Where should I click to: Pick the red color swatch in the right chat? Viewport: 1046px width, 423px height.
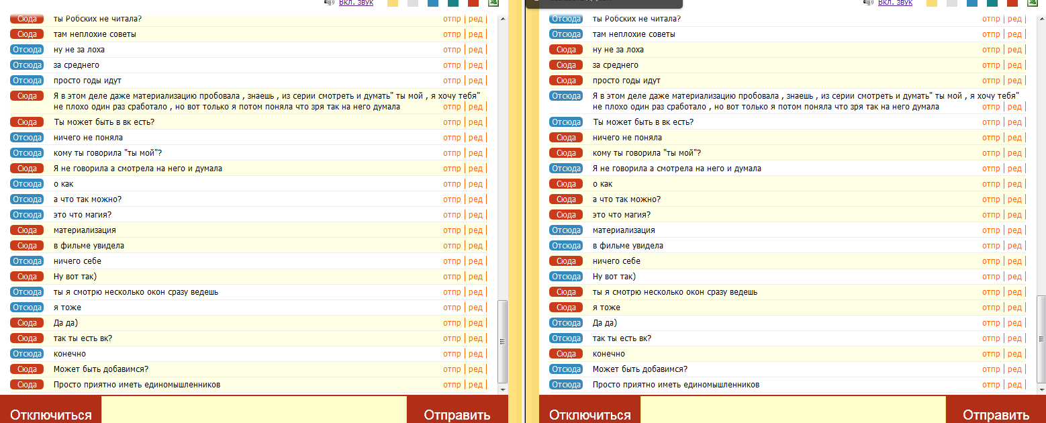1012,3
